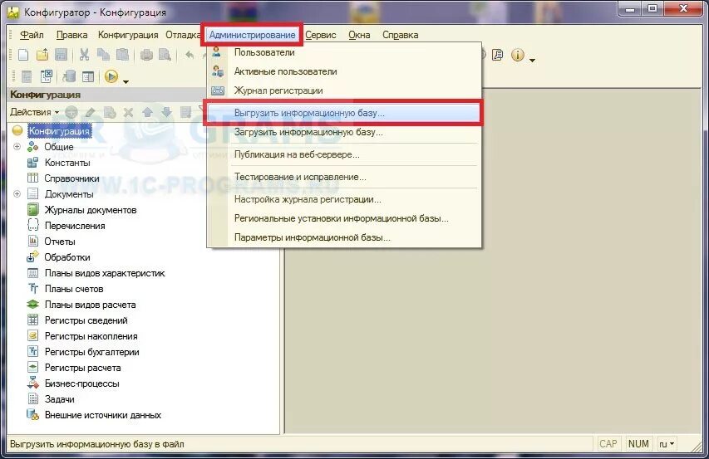Open the Отладка menu
The image size is (709, 459).
[x=183, y=35]
